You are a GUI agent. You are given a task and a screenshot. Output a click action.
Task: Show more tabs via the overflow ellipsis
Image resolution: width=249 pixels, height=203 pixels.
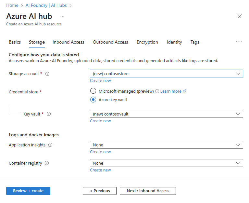(239, 42)
